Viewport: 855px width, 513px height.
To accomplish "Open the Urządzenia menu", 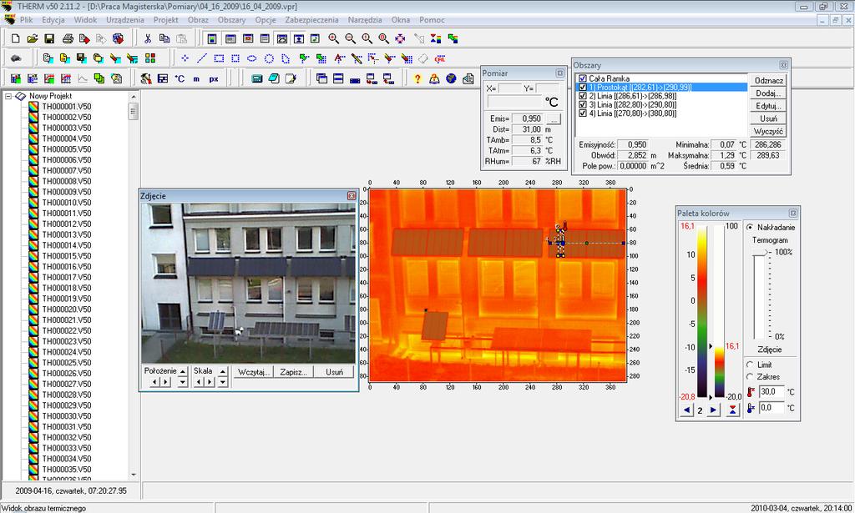I will 125,20.
